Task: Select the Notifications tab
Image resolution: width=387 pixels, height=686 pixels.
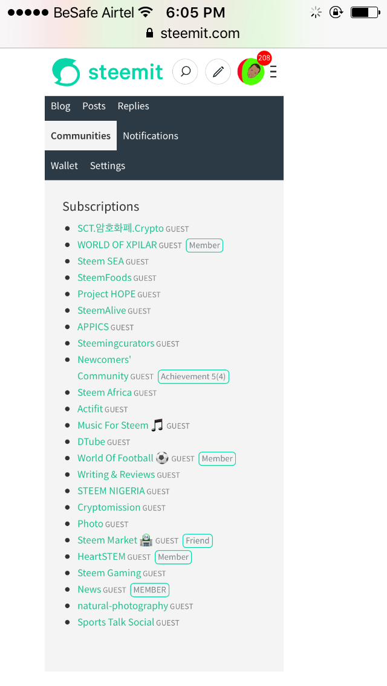Action: 151,136
